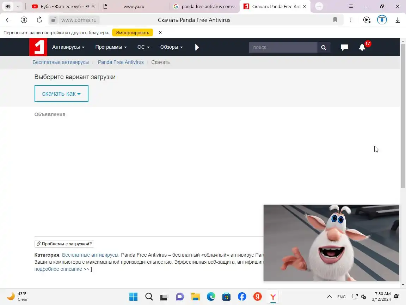Expand the ОС menu

point(143,47)
